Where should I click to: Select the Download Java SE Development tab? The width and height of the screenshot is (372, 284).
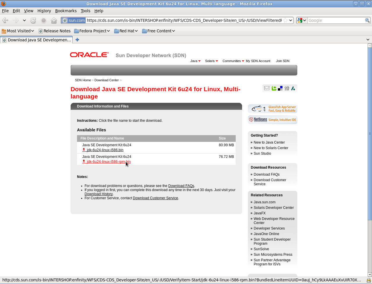point(37,40)
